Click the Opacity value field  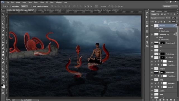click(x=173, y=18)
